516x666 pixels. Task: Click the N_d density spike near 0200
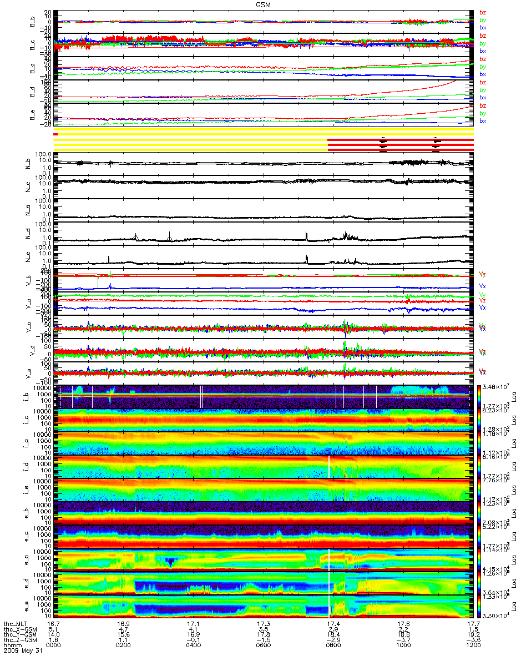point(135,236)
